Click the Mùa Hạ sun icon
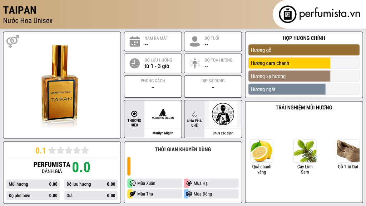Screen dimensions: 366x206 (189, 183)
